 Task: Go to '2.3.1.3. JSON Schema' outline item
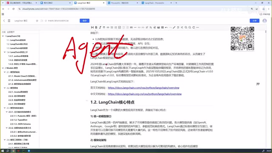coord(20,124)
